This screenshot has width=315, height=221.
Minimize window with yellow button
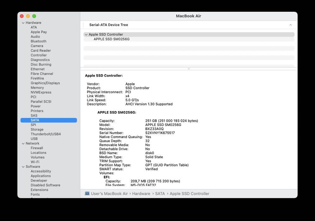click(x=28, y=16)
